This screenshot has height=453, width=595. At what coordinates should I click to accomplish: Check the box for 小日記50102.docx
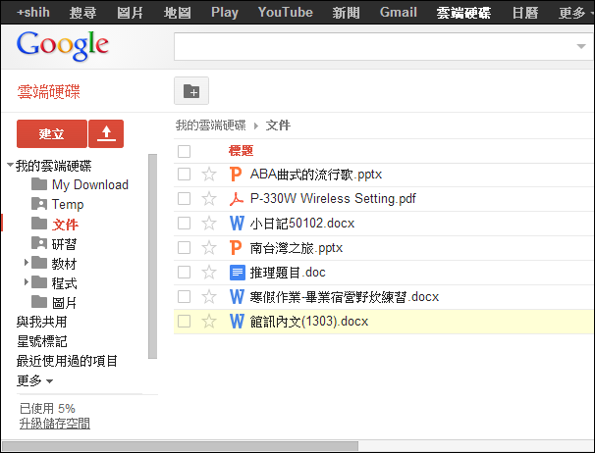(x=184, y=224)
